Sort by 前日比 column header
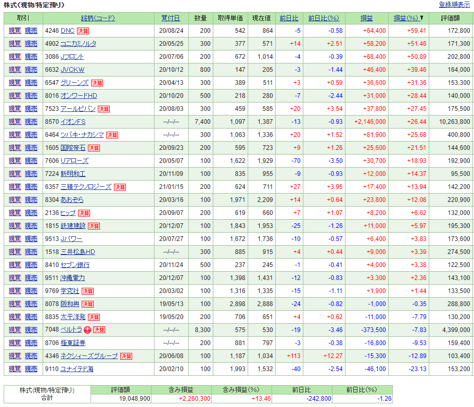This screenshot has height=407, width=474. (289, 18)
